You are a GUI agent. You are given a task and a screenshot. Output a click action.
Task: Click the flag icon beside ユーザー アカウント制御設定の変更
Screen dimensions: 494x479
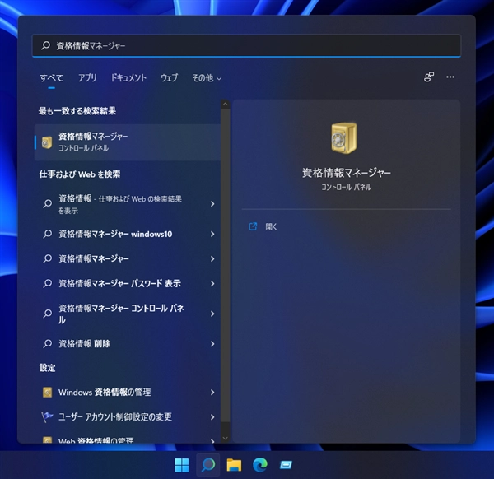coord(47,417)
